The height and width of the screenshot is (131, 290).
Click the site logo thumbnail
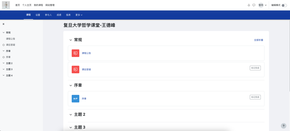[x=6, y=5]
